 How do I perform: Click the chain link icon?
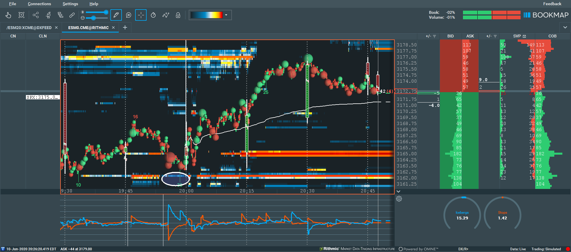click(x=72, y=15)
